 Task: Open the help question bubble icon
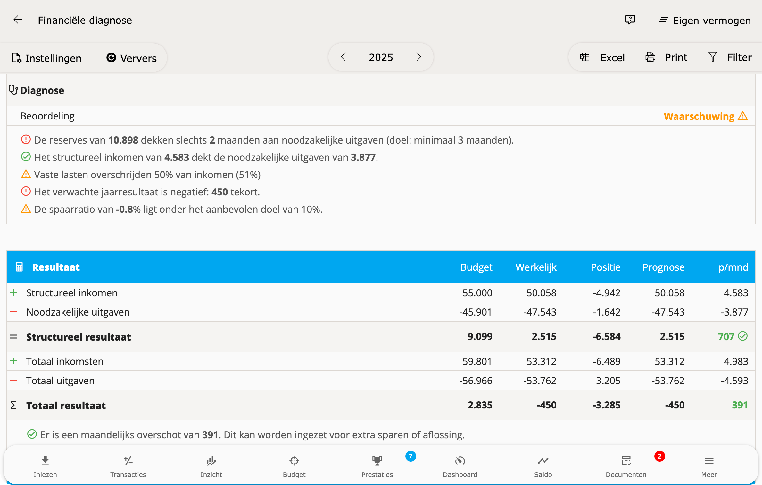coord(630,20)
